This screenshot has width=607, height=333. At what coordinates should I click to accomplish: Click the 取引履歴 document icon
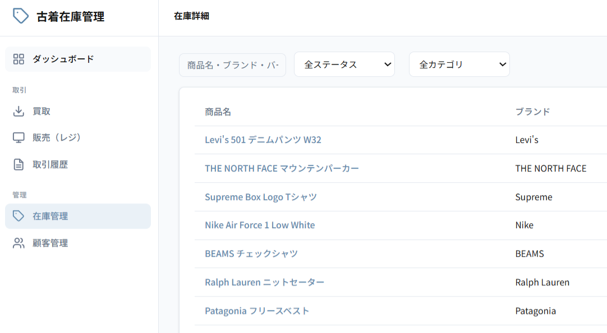[x=19, y=164]
